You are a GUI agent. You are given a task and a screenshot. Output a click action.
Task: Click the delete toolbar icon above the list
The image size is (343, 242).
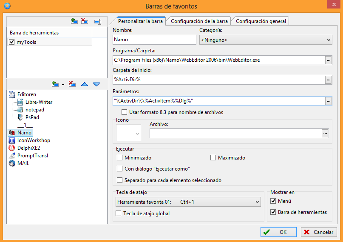[85, 21]
